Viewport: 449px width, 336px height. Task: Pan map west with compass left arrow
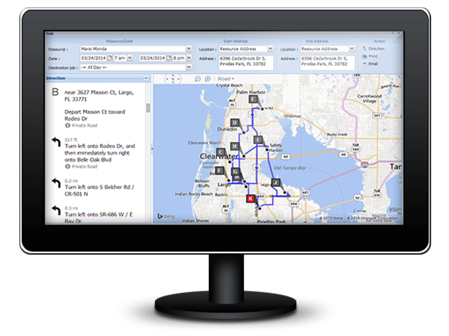[x=167, y=78]
